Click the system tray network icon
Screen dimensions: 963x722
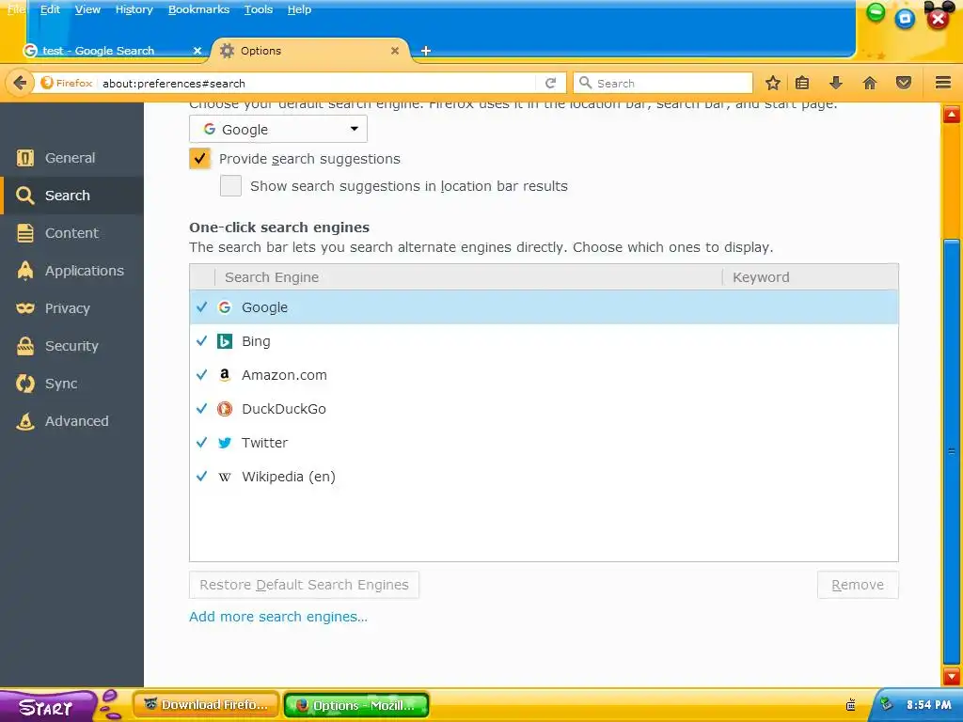[x=886, y=704]
